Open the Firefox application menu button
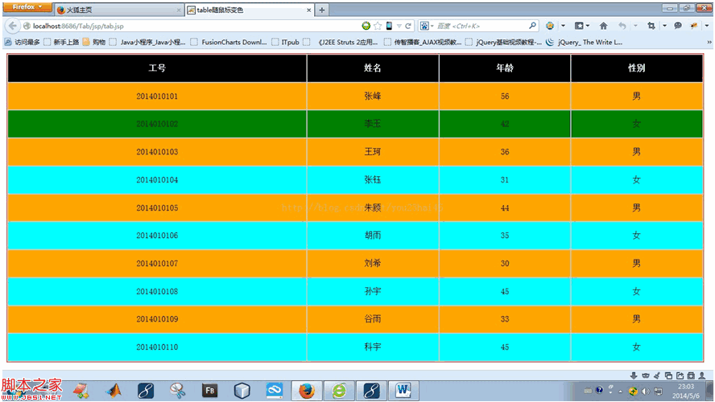This screenshot has height=402, width=715. pos(27,7)
